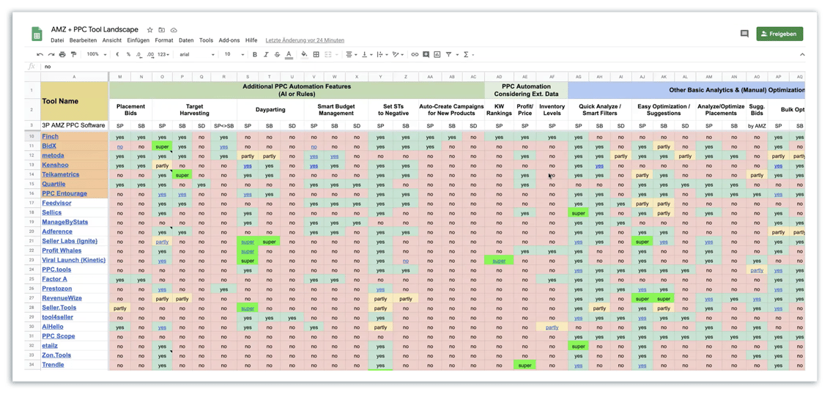Open the Hilfe menu
The image size is (830, 394).
tap(251, 40)
